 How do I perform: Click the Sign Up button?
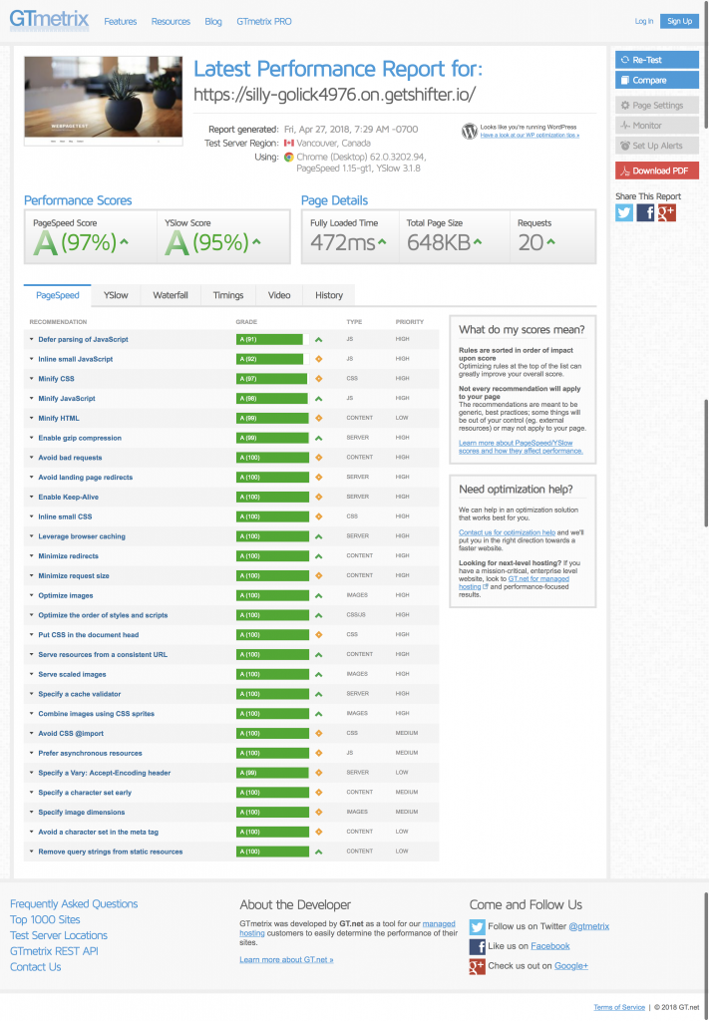[x=679, y=21]
